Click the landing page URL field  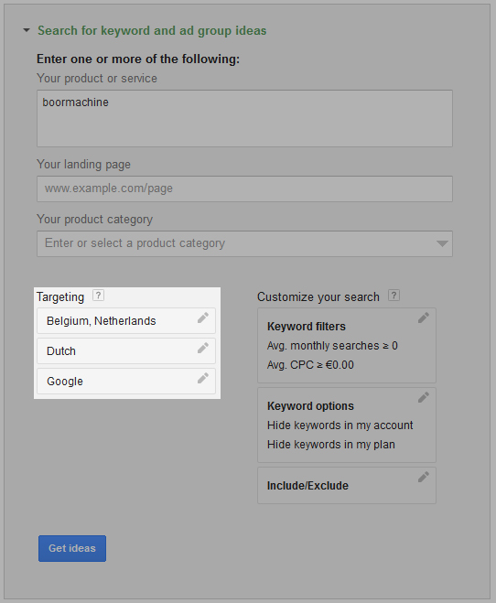click(244, 188)
